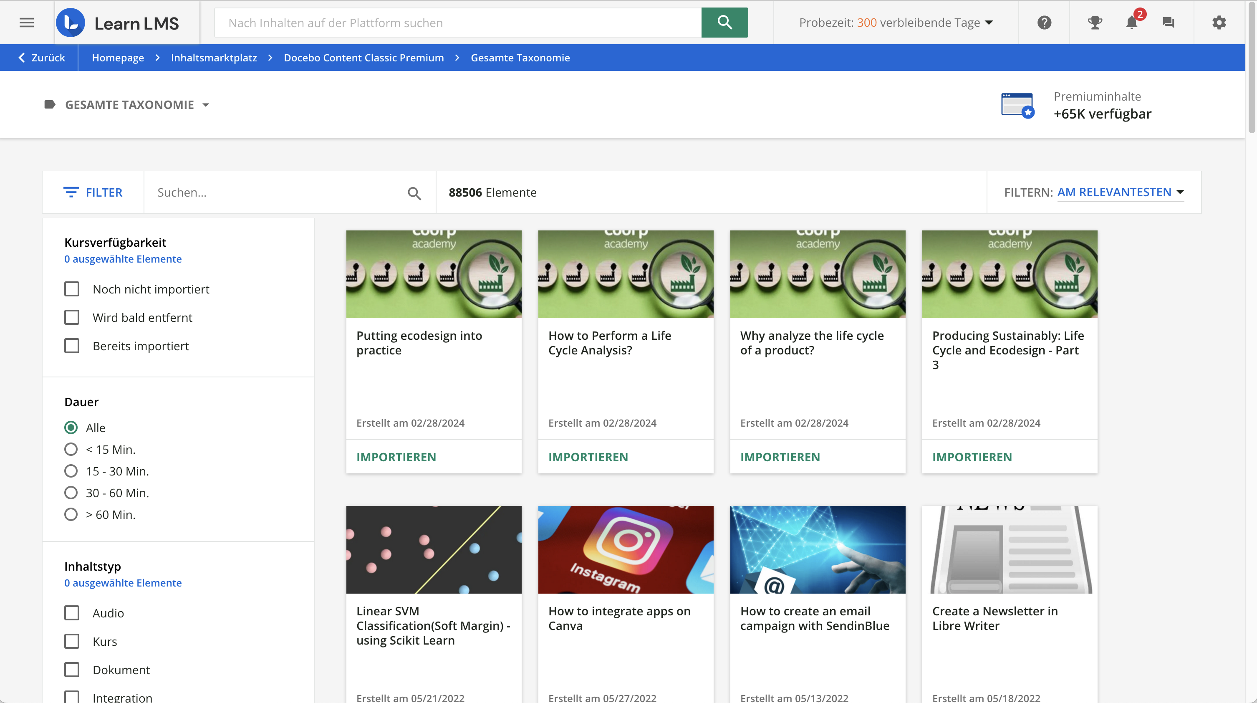
Task: Expand the Probezeit remaining days dropdown
Action: pyautogui.click(x=896, y=23)
